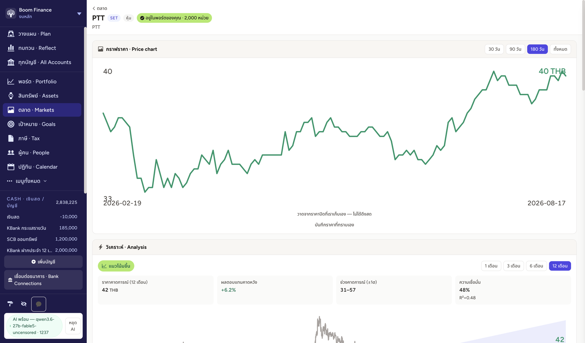Screen dimensions: 585x343
Task: Click the bank icon on Bank Connections
Action: point(10,280)
